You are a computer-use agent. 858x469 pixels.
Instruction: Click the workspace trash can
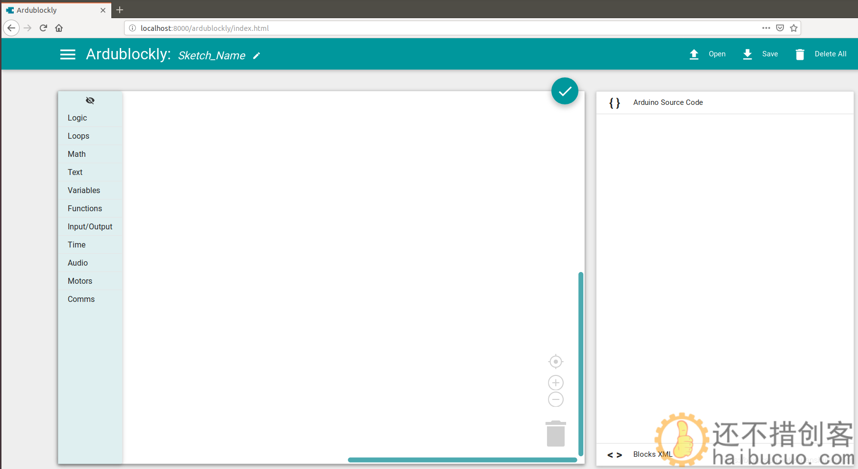556,434
